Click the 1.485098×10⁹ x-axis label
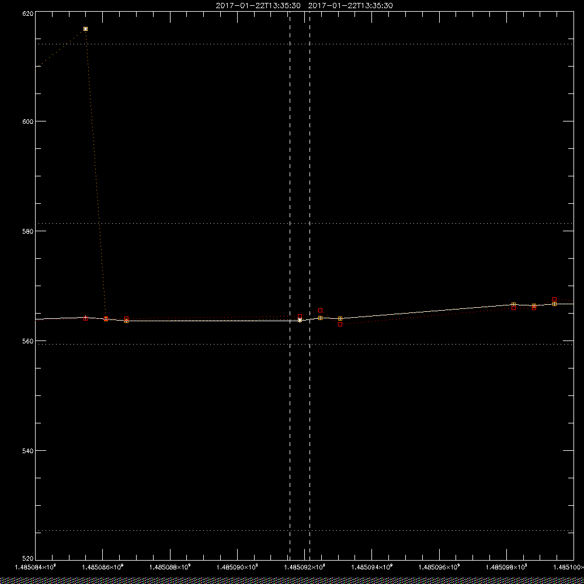Screen dimensions: 584x584 [x=507, y=567]
